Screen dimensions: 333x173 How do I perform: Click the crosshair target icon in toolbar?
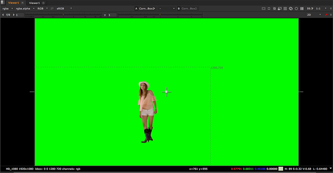pos(296,8)
